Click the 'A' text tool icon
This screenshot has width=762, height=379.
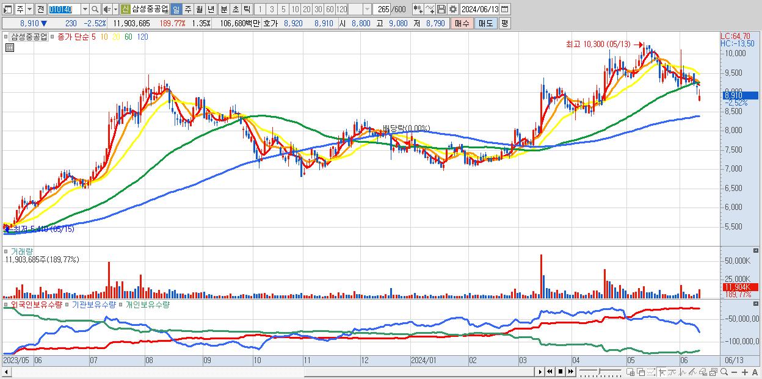(x=755, y=372)
